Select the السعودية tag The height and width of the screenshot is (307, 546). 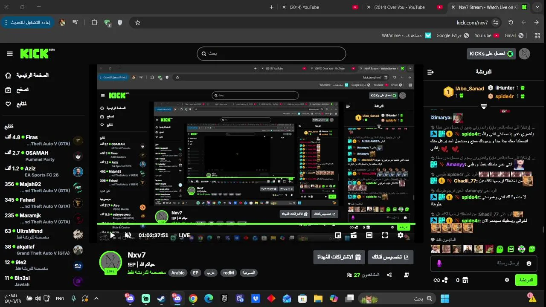[x=248, y=273]
